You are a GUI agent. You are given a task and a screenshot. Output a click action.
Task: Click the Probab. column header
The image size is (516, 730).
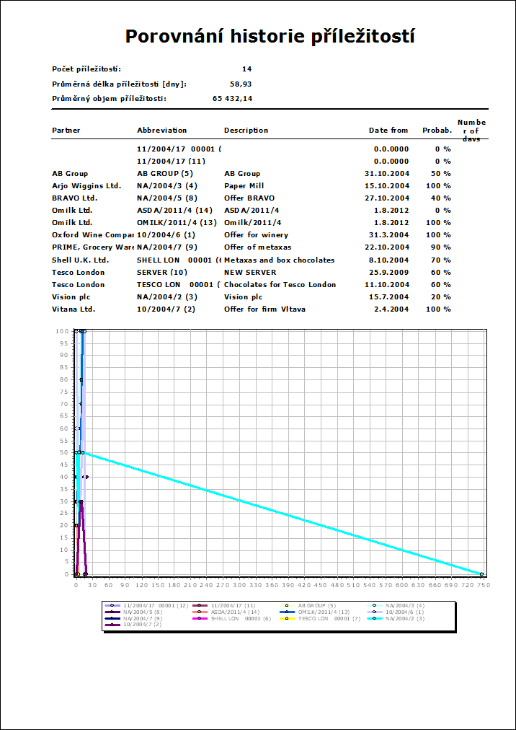pos(437,131)
